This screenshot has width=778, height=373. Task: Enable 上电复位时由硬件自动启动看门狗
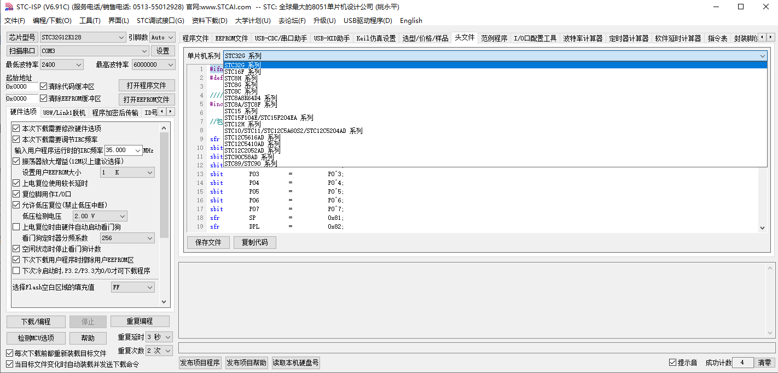point(16,227)
